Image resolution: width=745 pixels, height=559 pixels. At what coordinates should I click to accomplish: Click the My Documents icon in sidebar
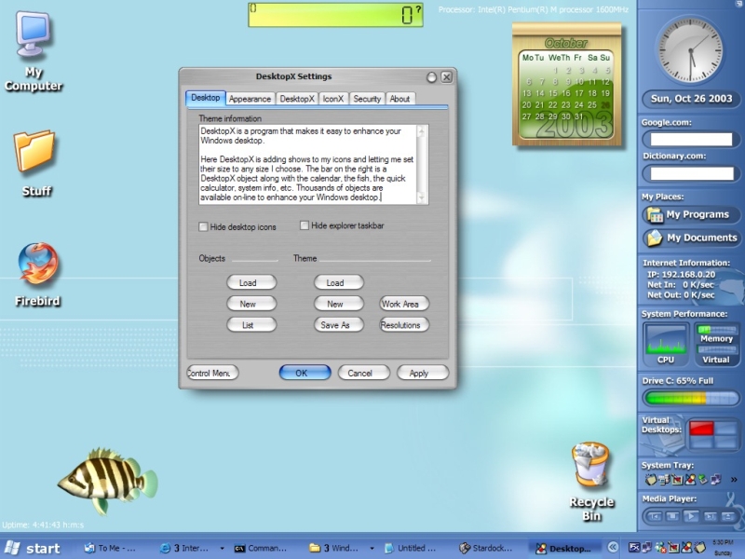[x=655, y=238]
